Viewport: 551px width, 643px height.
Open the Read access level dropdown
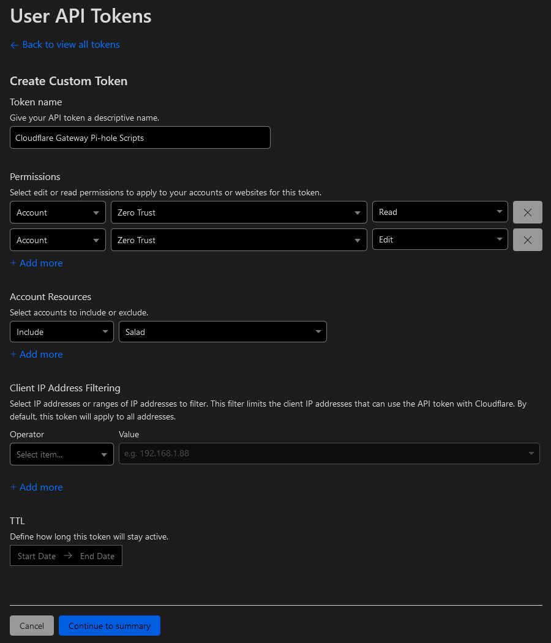click(440, 212)
